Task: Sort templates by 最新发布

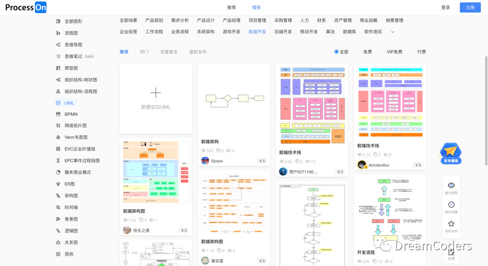Action: point(198,52)
